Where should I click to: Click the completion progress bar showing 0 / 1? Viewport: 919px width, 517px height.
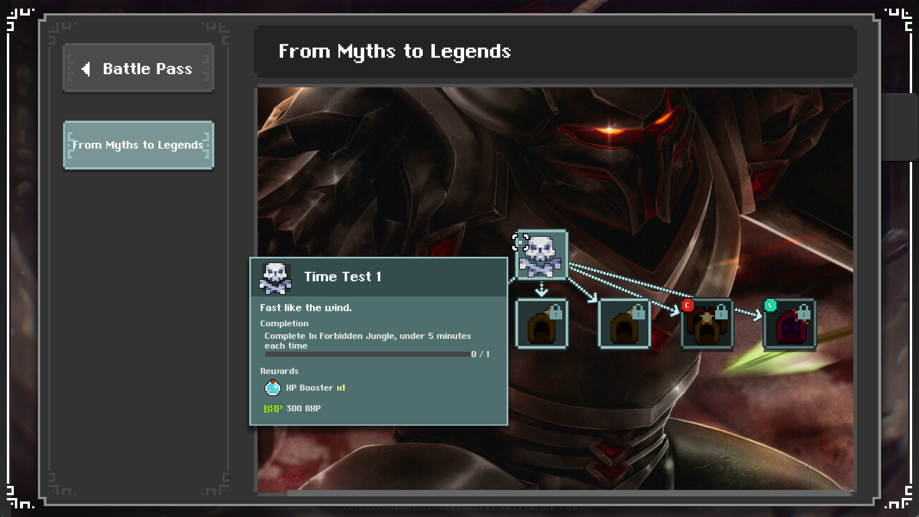click(x=368, y=354)
